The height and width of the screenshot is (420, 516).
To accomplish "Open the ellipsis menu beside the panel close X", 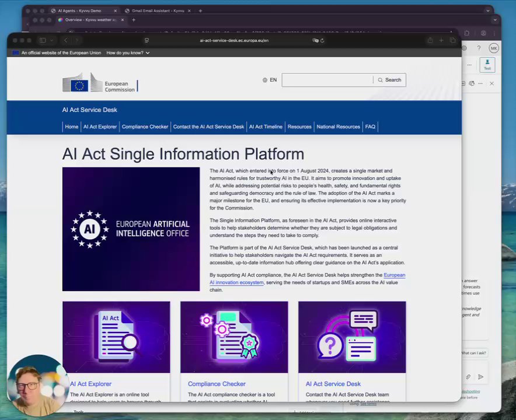I will pos(480,83).
